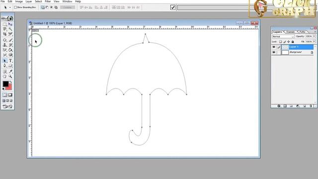Open the black foreground color picker

click(5, 84)
